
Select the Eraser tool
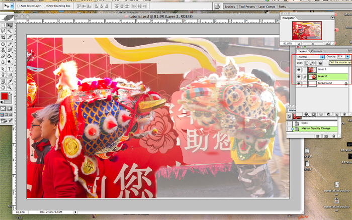3,56
